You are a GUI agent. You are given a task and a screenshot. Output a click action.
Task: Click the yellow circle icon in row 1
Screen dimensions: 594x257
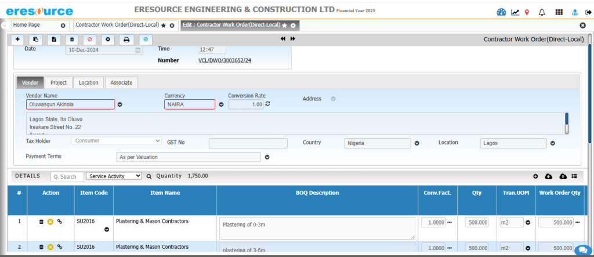50,222
